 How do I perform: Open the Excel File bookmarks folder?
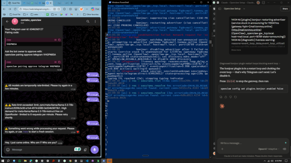(x=15, y=14)
